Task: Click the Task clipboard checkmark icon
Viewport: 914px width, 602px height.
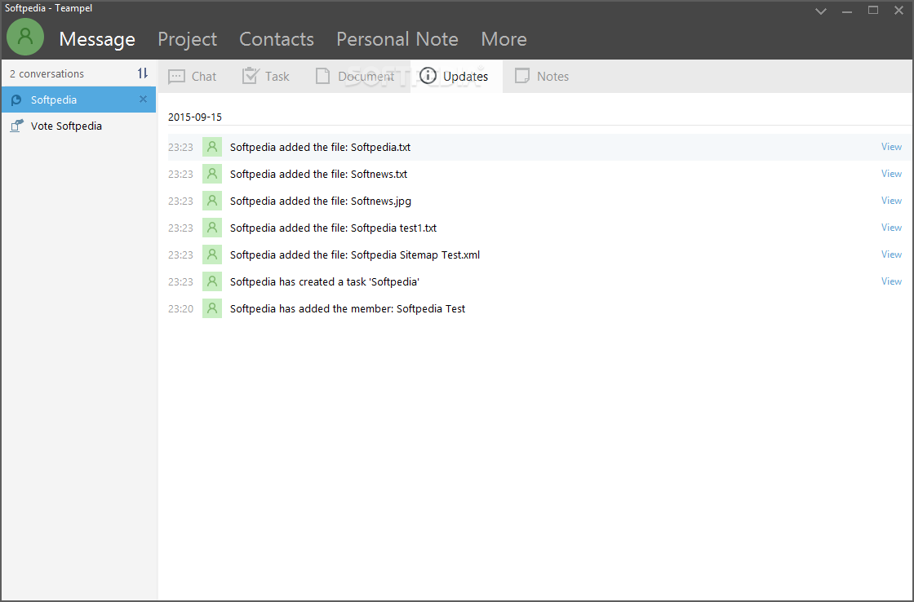Action: click(250, 76)
